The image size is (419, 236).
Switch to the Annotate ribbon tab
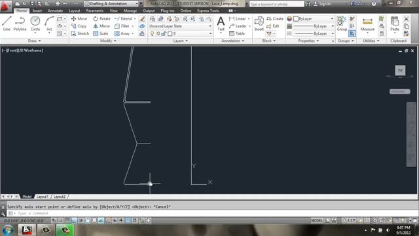point(55,10)
